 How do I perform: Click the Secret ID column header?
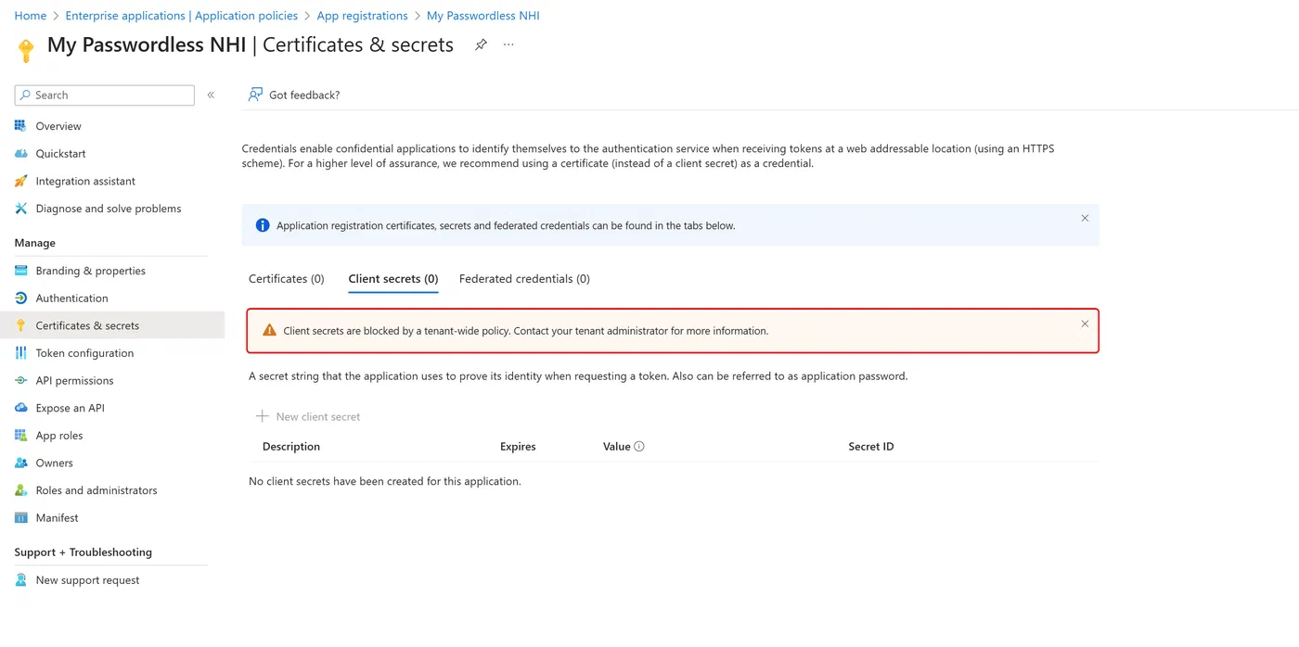pyautogui.click(x=871, y=447)
